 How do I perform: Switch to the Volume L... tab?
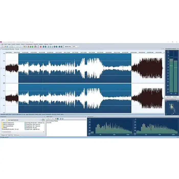point(175,97)
